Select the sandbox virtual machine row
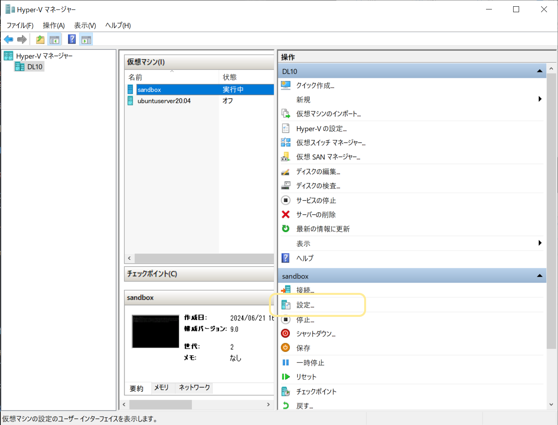 coord(199,90)
